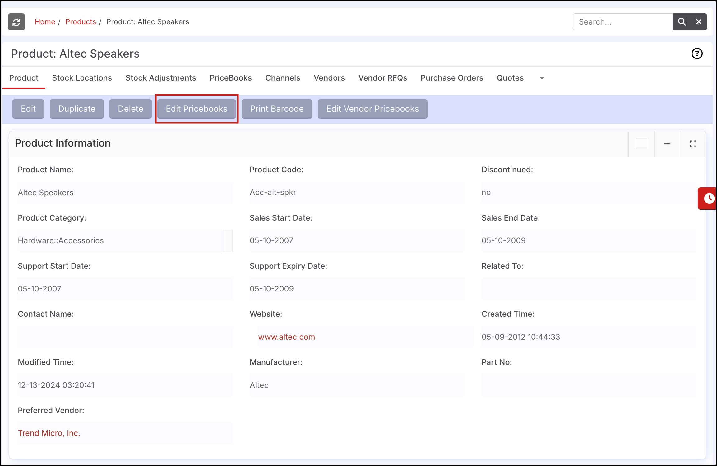
Task: Switch to the Stock Locations tab
Action: tap(82, 78)
